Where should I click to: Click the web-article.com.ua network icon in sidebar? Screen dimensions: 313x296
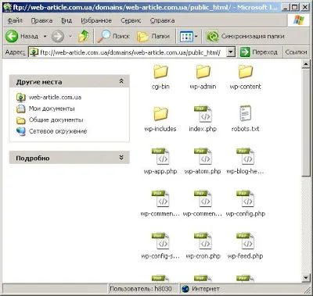(x=21, y=97)
